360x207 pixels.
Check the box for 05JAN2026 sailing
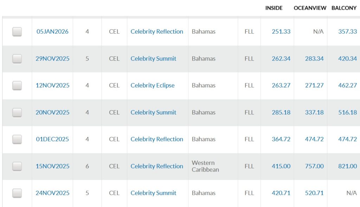(x=17, y=32)
